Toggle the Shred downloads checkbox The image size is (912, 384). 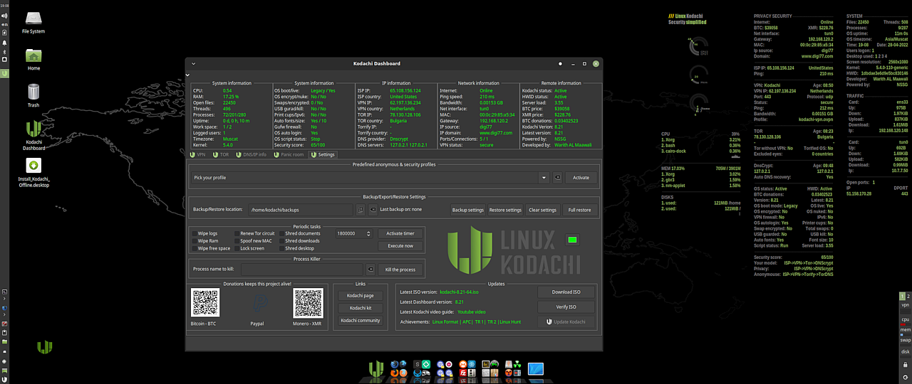pos(281,241)
